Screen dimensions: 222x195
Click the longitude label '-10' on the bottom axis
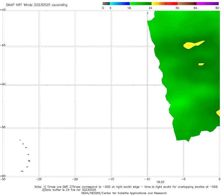pyautogui.click(x=147, y=179)
